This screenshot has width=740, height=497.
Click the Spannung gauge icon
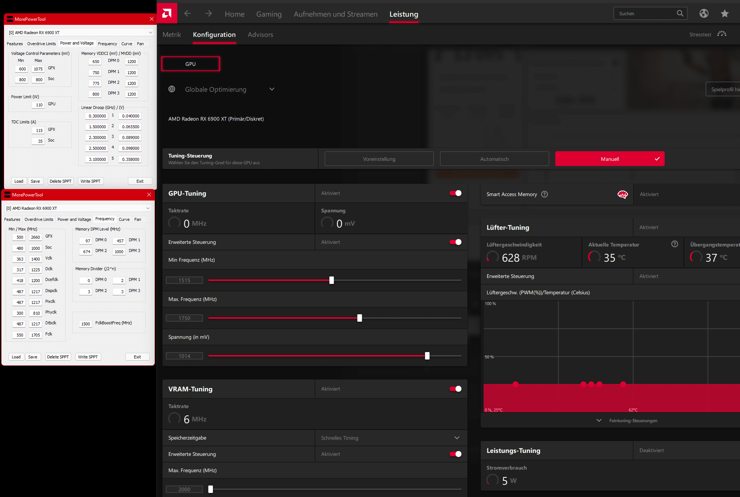[x=327, y=223]
